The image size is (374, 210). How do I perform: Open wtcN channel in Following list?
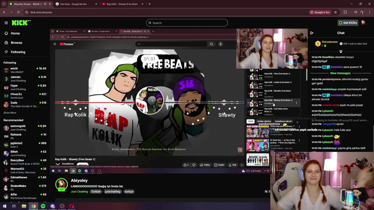(25, 70)
